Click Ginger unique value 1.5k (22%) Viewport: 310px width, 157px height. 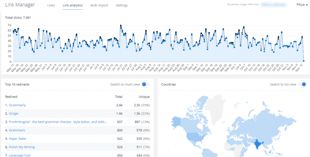pos(142,113)
